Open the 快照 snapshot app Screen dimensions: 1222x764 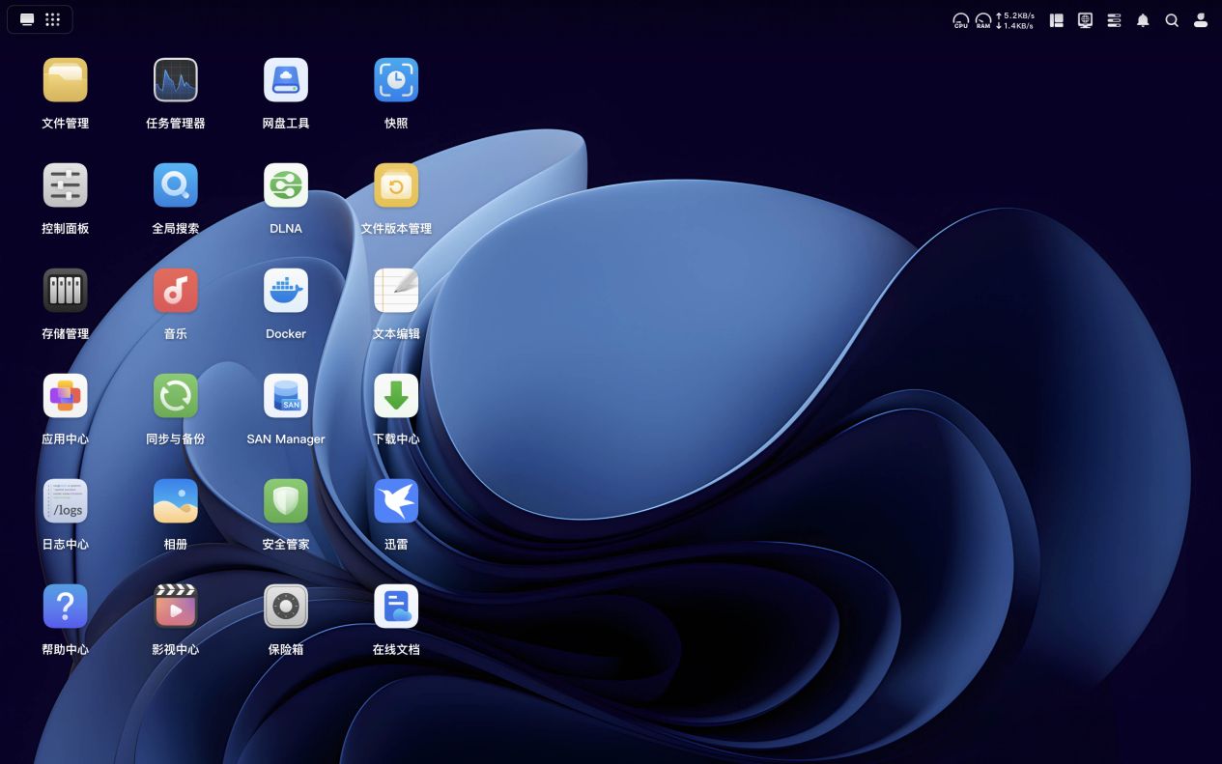395,80
